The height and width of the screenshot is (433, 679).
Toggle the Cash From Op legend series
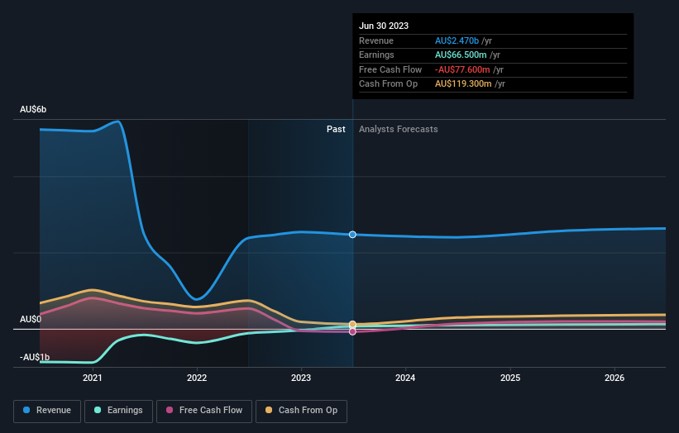(301, 411)
